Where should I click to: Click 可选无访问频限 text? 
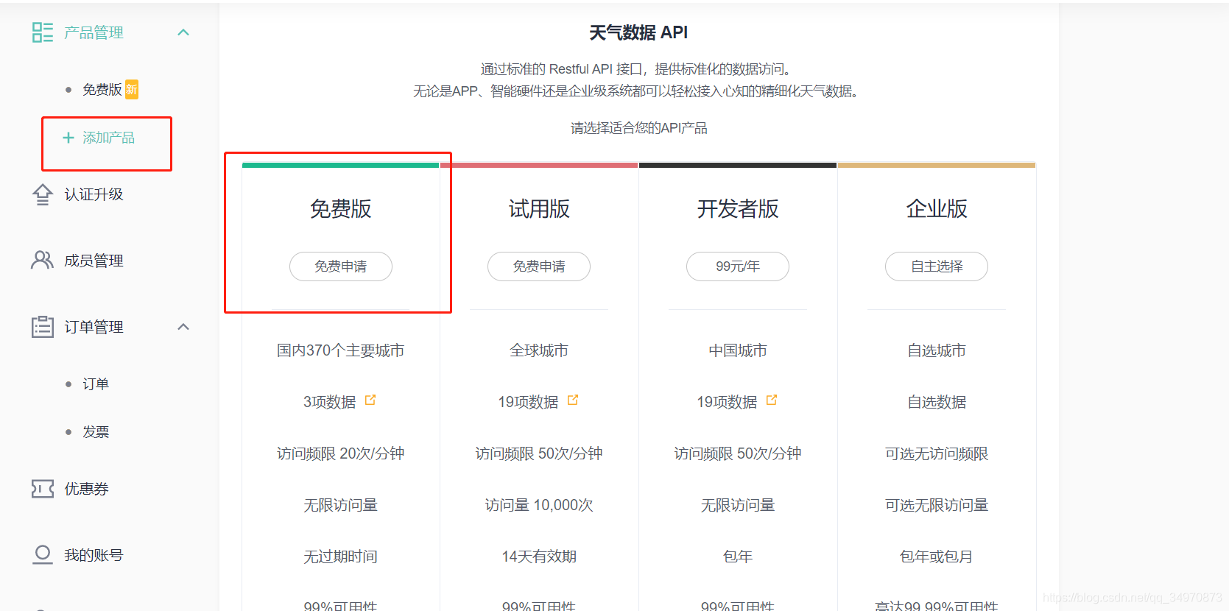pos(937,453)
